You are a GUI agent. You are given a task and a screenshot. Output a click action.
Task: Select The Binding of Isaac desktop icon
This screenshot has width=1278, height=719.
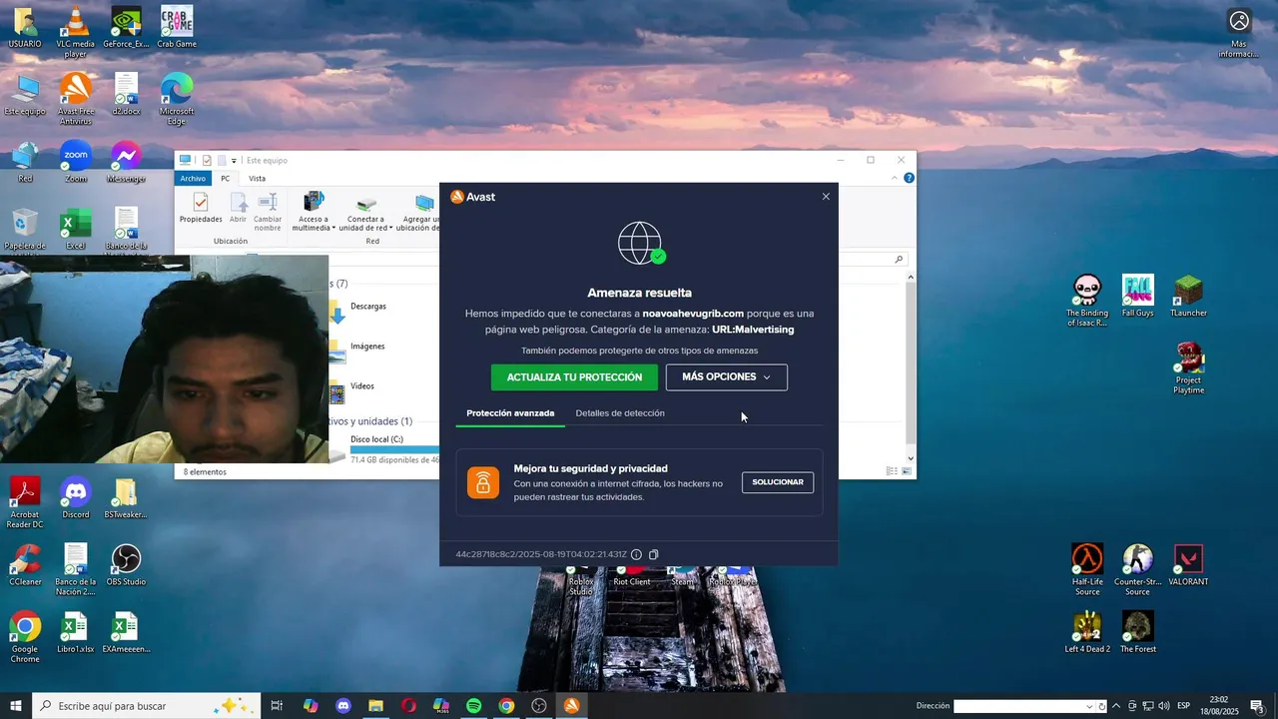(1087, 301)
